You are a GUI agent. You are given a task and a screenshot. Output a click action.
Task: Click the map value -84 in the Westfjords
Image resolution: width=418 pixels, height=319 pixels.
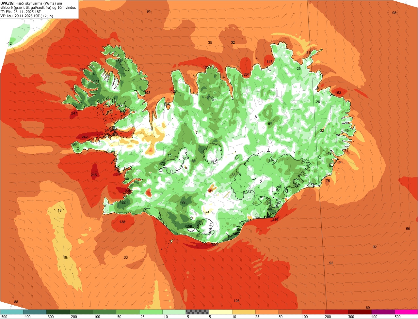point(119,61)
